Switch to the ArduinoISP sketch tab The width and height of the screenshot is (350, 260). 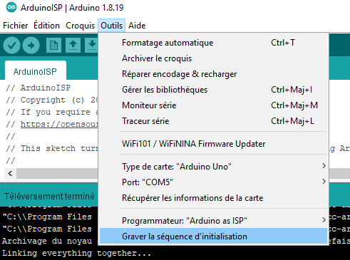pos(36,71)
